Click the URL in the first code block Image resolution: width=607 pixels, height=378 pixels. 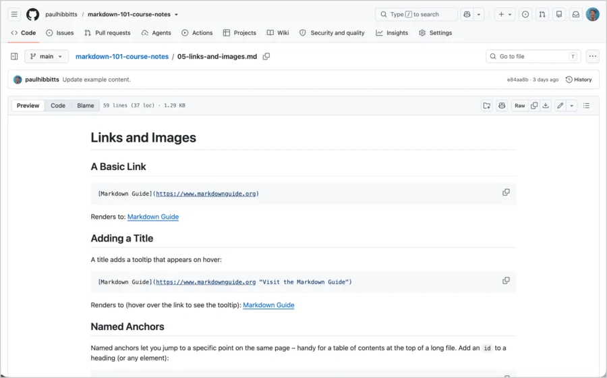pyautogui.click(x=206, y=194)
